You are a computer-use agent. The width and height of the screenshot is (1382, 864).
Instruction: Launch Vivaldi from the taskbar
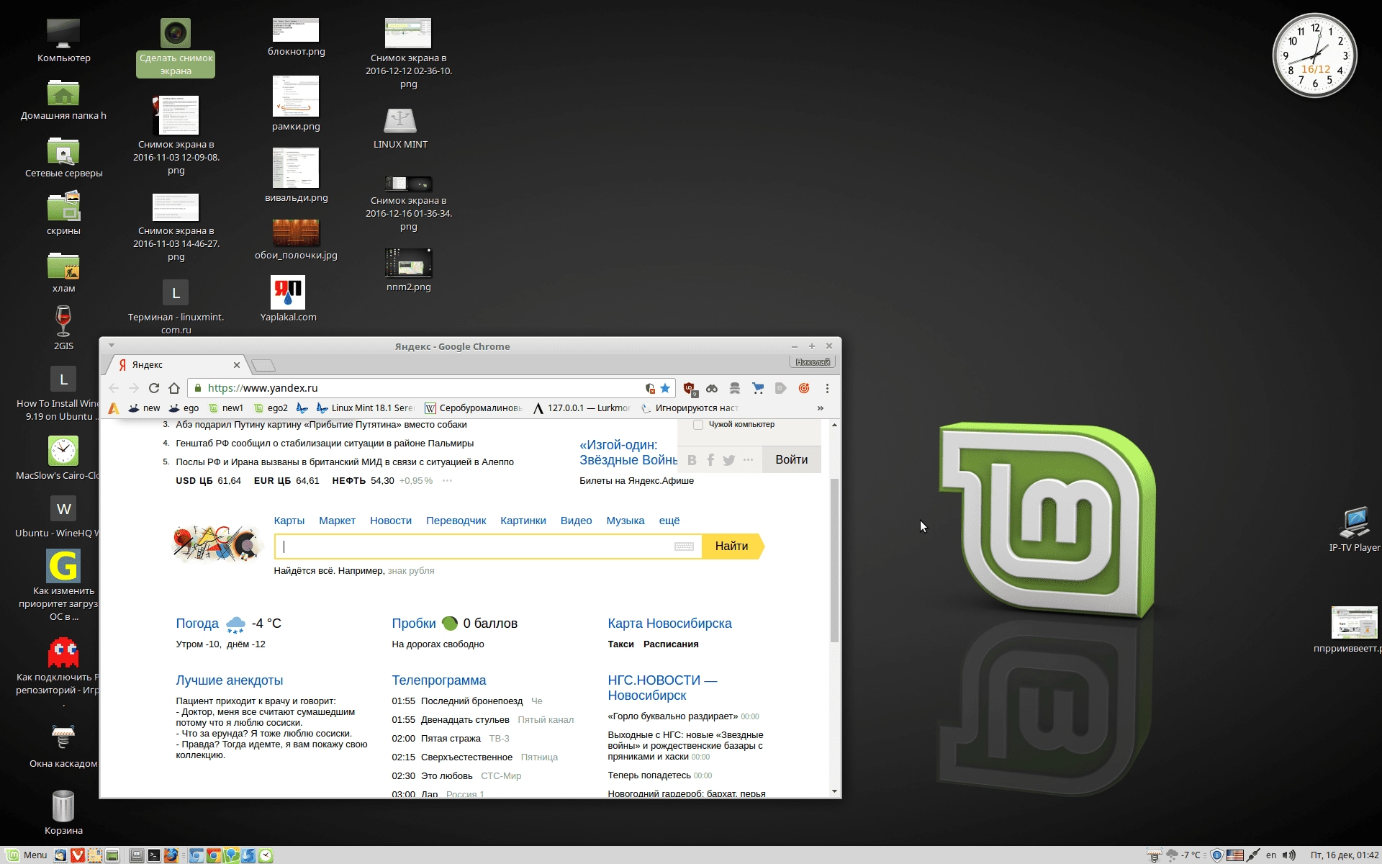tap(78, 855)
